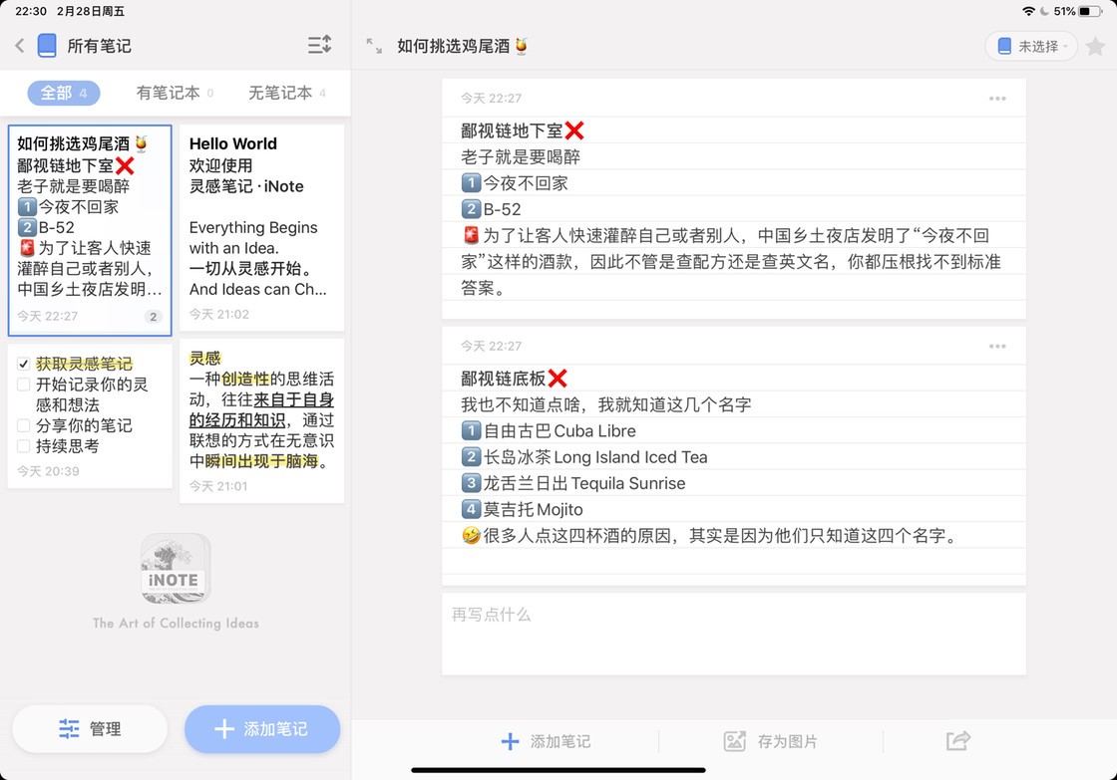Star the current note as favorite

(1095, 46)
